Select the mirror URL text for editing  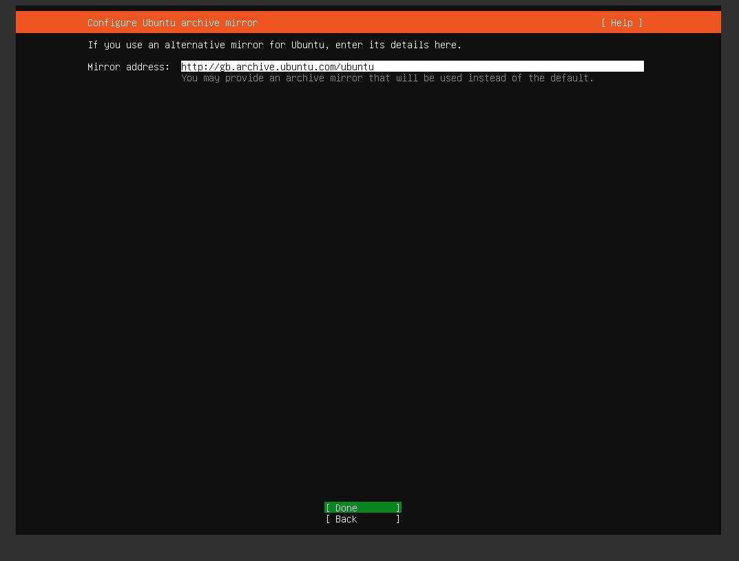point(278,66)
